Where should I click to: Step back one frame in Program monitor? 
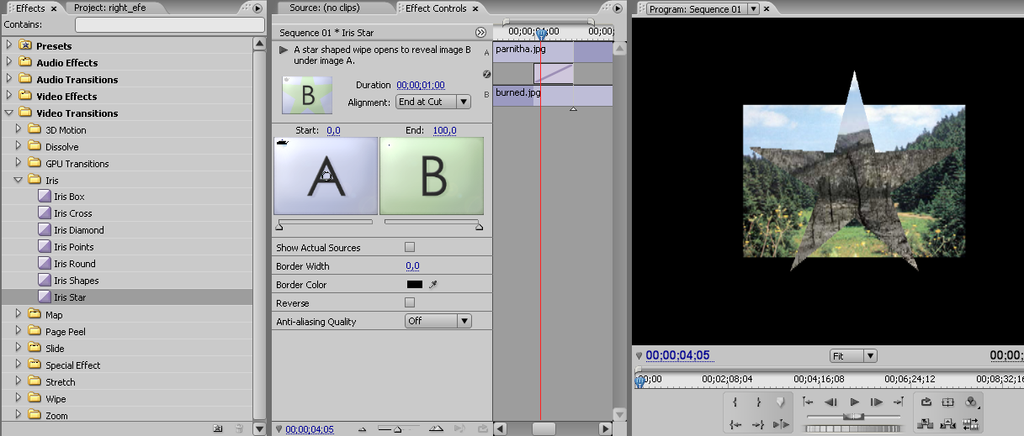(831, 402)
